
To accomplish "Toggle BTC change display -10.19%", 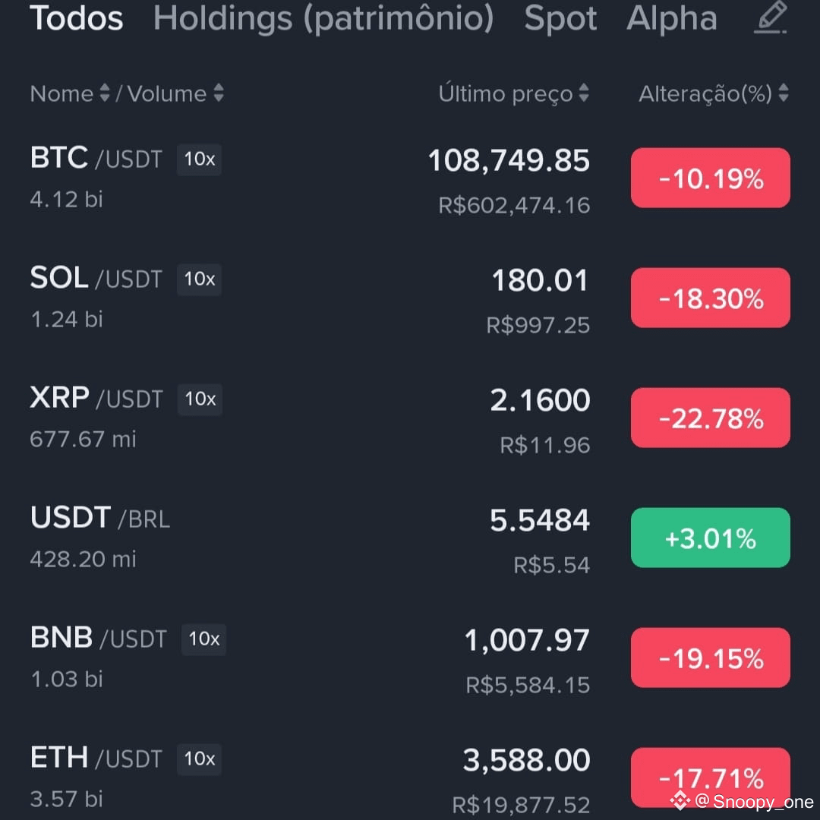I will 710,178.
